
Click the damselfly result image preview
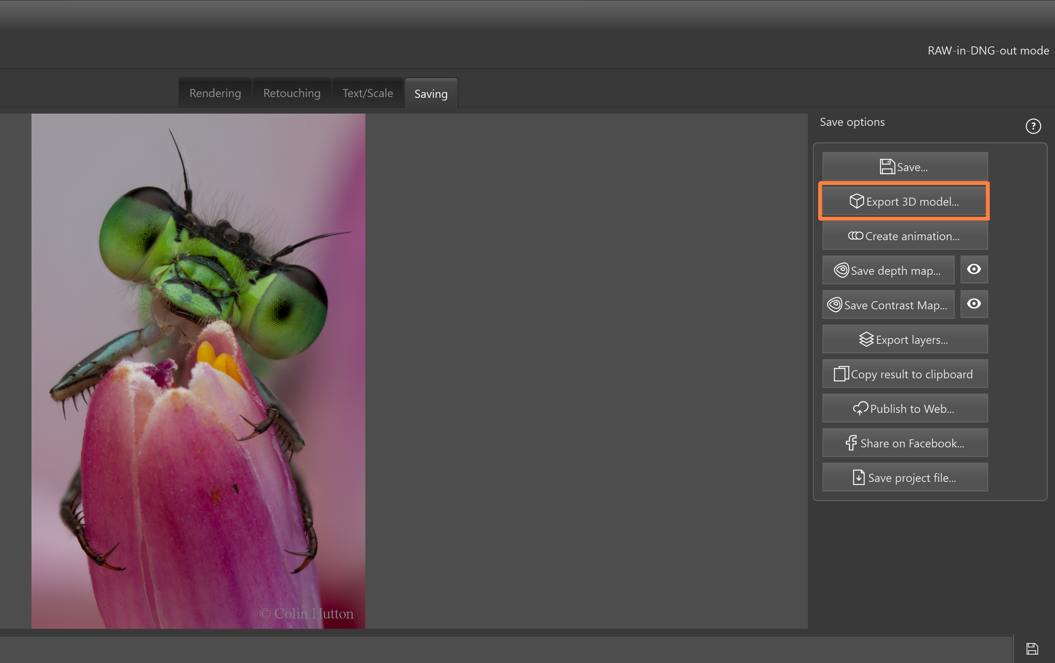point(198,371)
